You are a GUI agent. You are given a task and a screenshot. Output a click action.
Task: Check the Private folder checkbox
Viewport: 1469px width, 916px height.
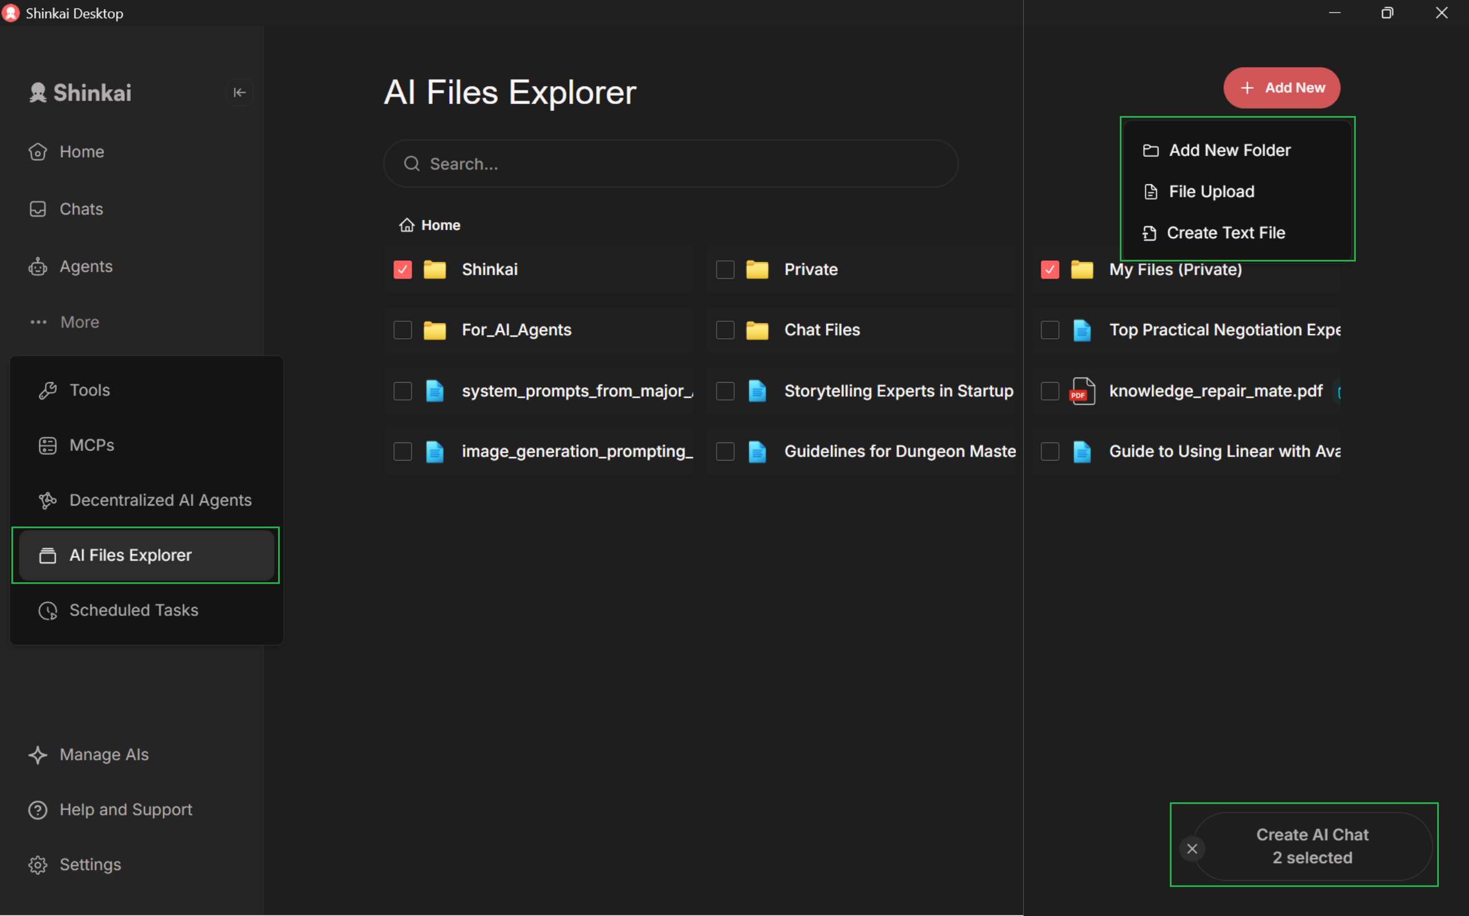pyautogui.click(x=725, y=270)
